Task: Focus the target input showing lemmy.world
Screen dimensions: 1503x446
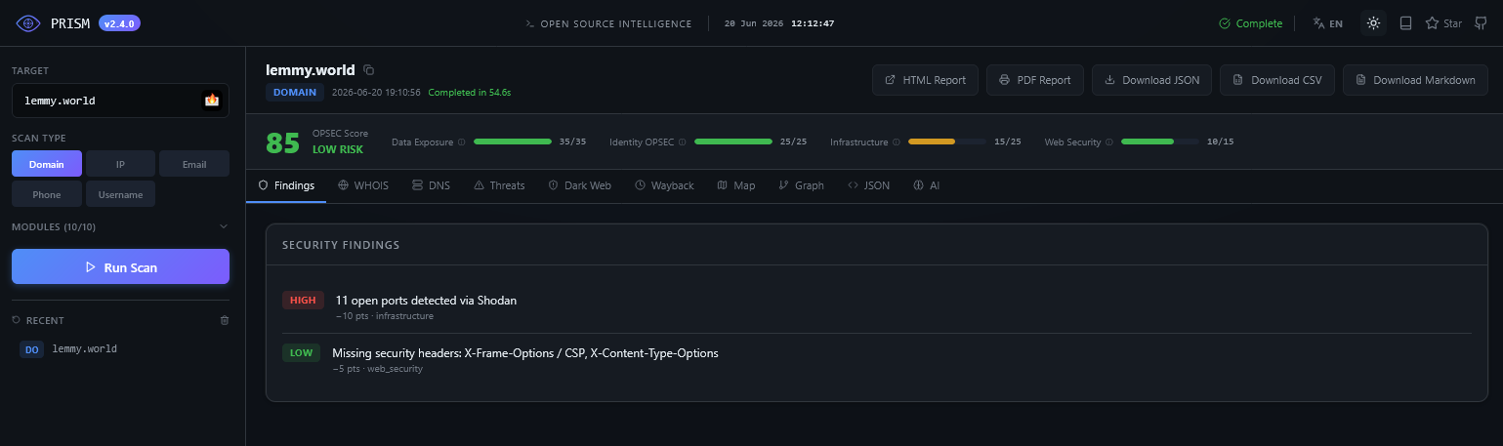Action: coord(120,101)
